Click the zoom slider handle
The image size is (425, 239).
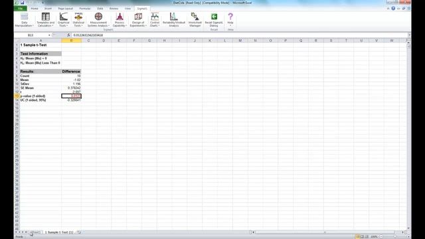tap(395, 236)
